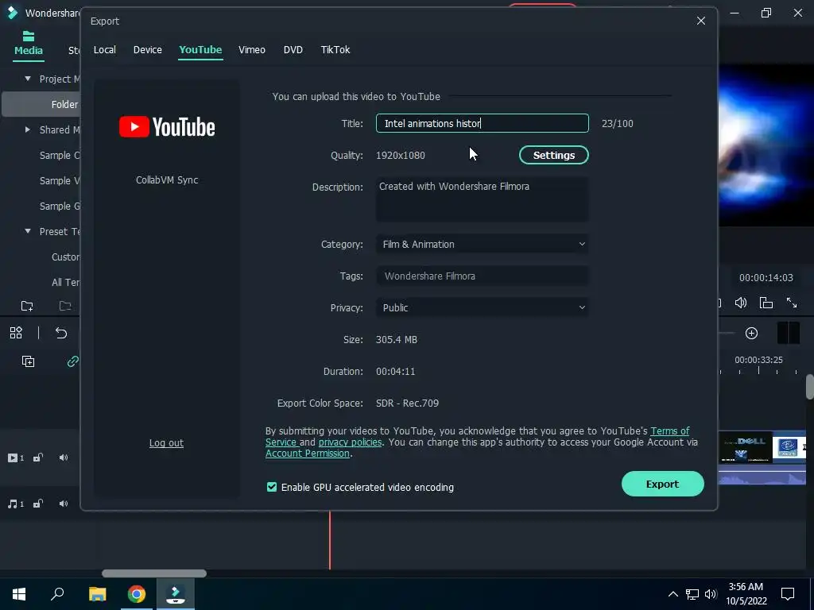The image size is (814, 610).
Task: Mute audio track 1
Action: (x=64, y=504)
